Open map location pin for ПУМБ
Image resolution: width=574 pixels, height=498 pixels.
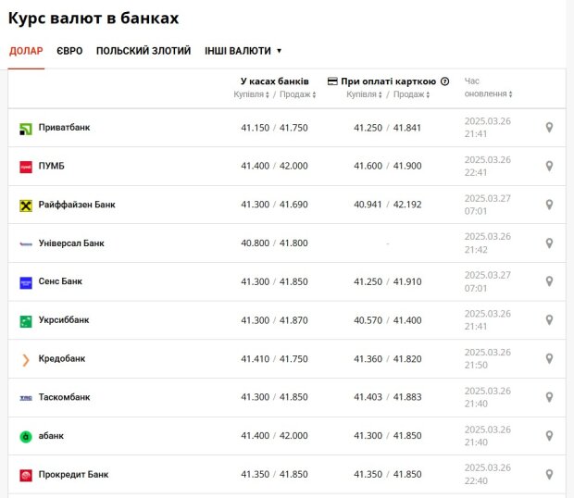(x=549, y=166)
